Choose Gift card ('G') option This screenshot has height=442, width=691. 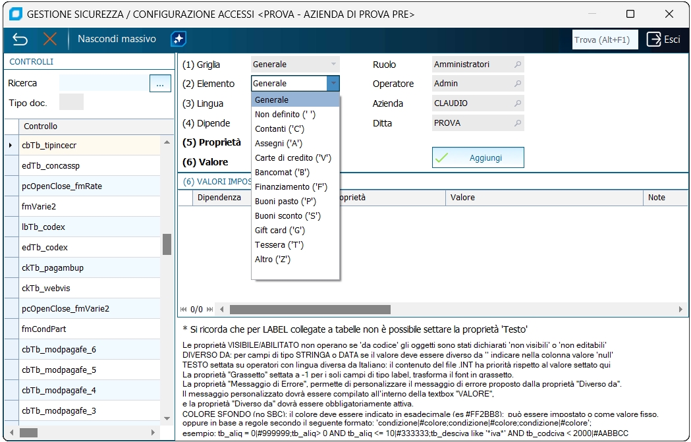click(x=295, y=231)
